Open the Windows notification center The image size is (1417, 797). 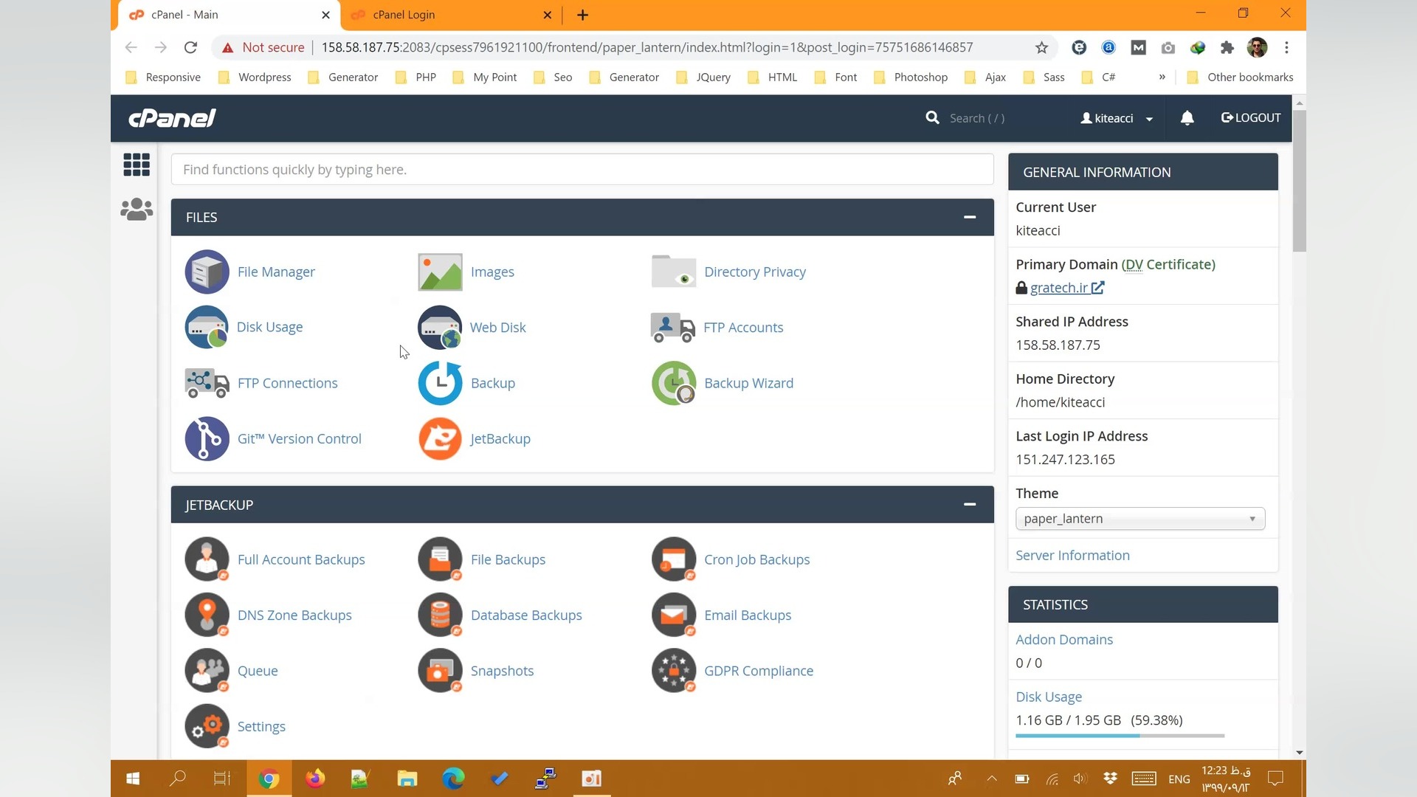click(x=1275, y=779)
